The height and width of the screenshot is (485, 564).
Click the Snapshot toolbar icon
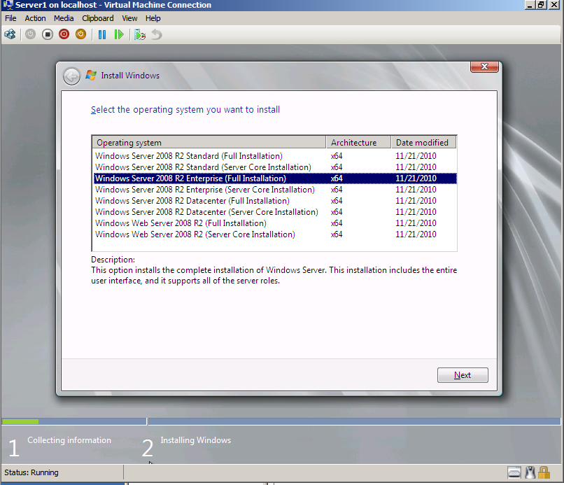139,34
